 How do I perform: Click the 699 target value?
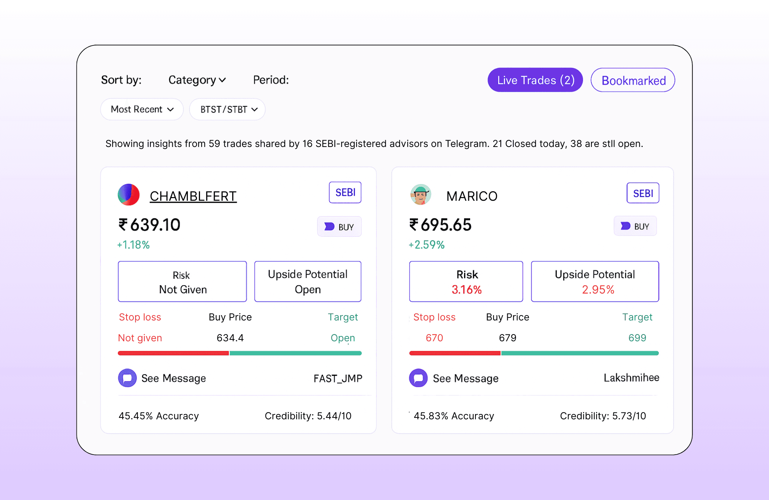click(x=637, y=337)
